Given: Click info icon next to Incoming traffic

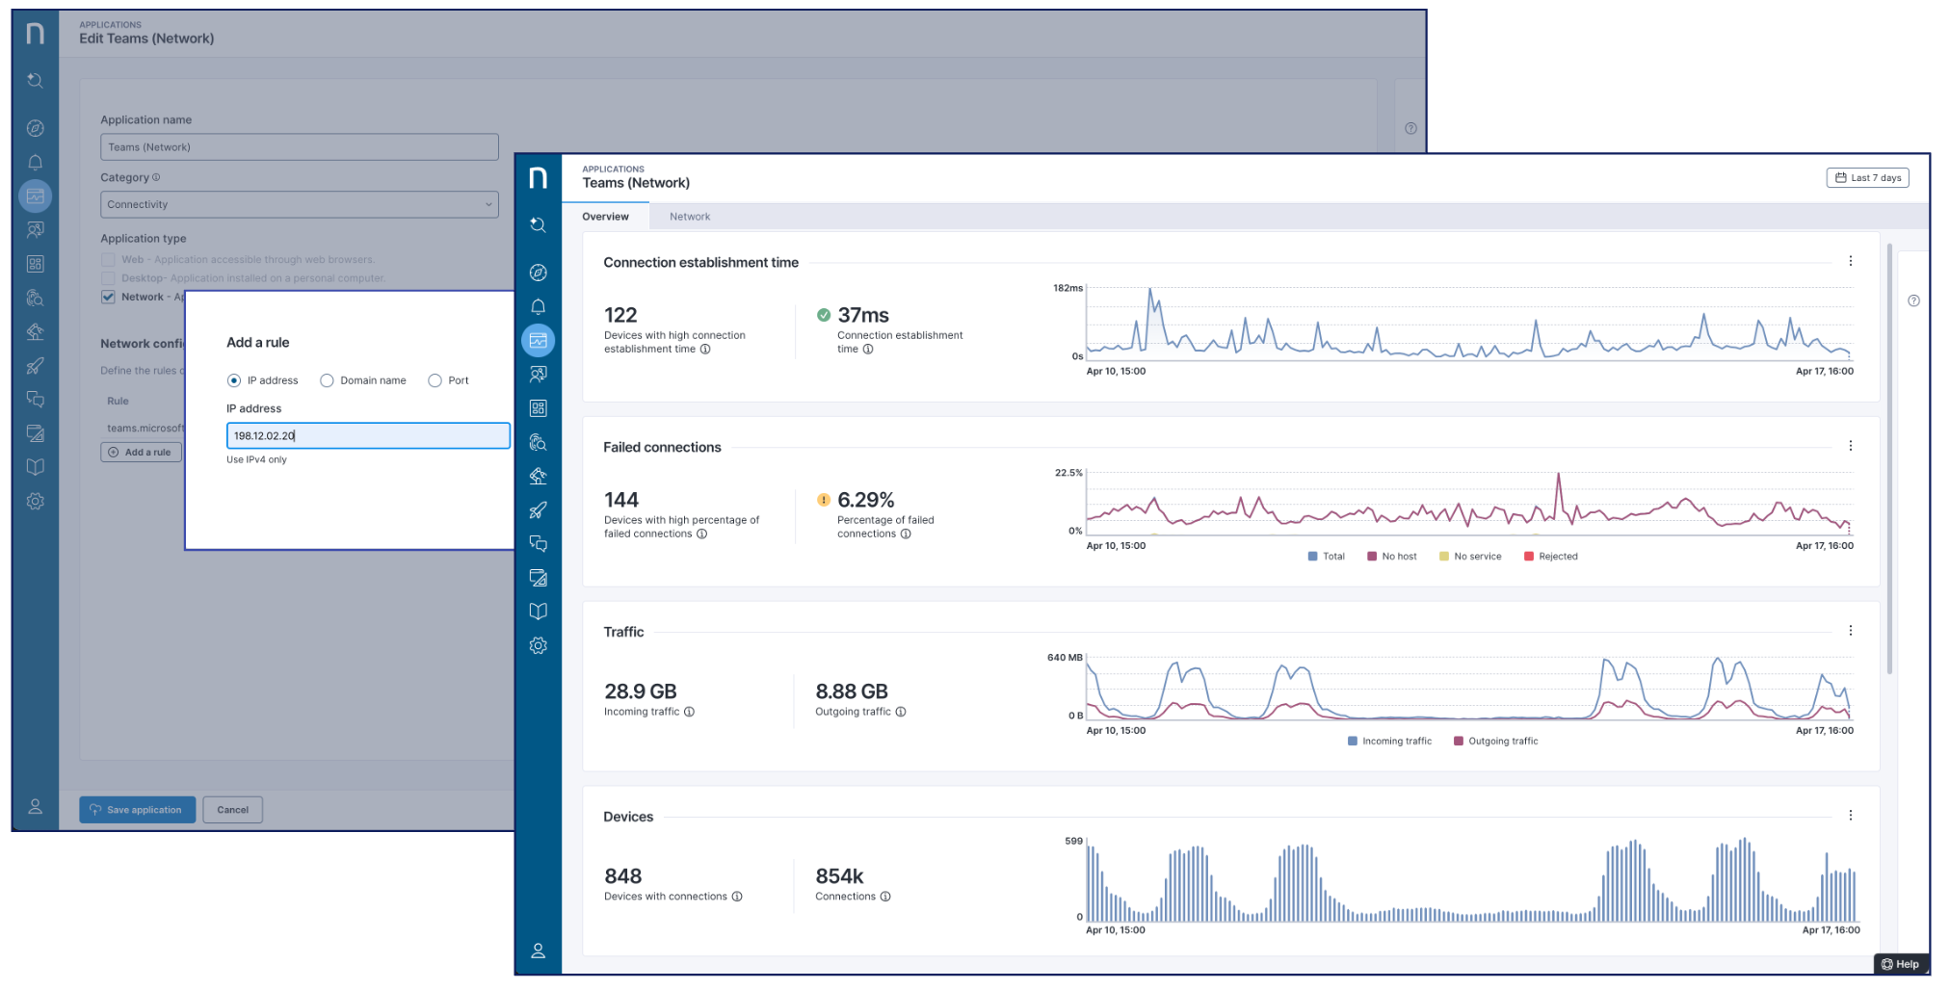Looking at the screenshot, I should 689,713.
